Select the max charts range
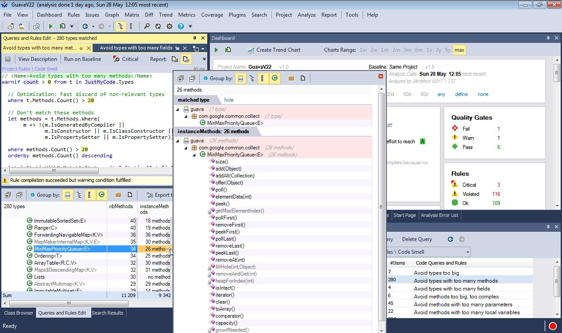 tap(459, 50)
